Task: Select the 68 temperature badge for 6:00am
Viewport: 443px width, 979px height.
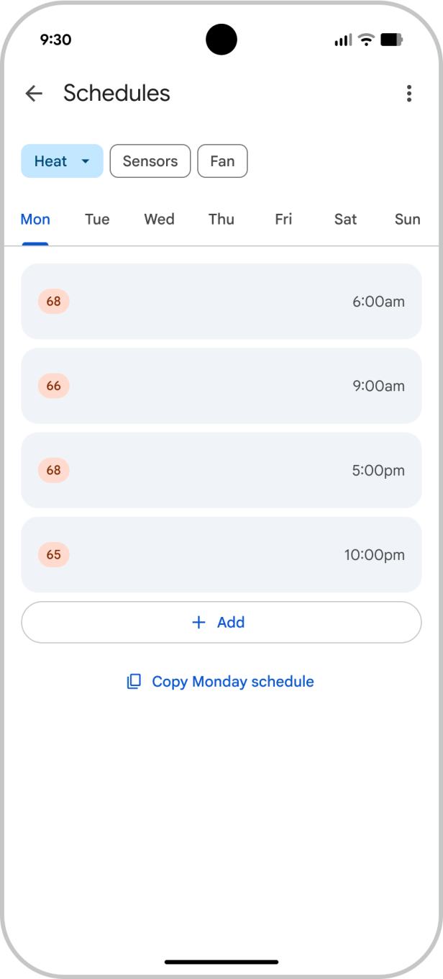Action: [x=52, y=302]
